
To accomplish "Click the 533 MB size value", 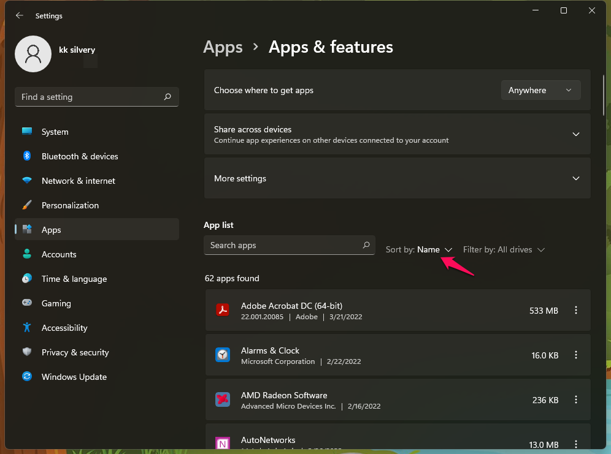I will [x=544, y=311].
